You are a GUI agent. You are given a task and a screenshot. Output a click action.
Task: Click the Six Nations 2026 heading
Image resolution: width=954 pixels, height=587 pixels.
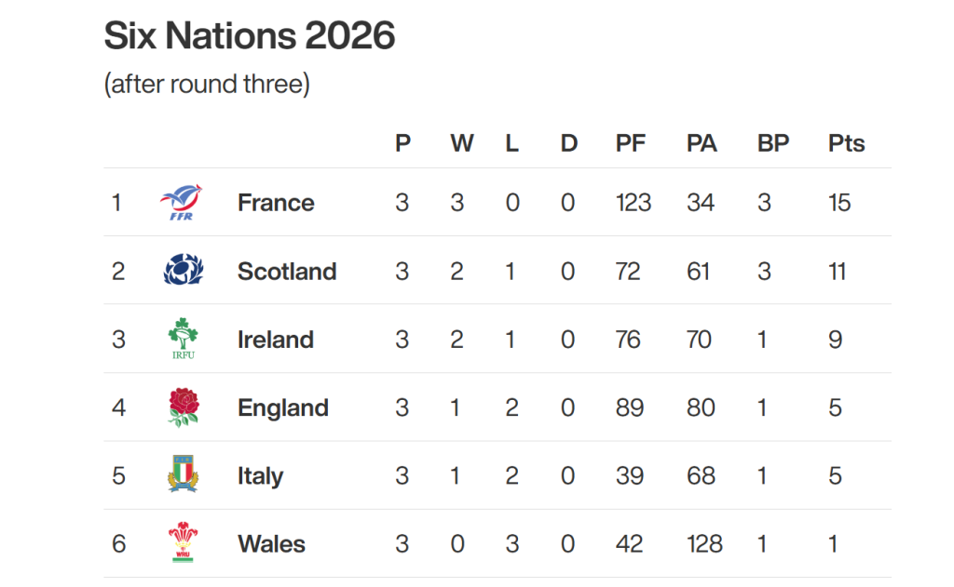(x=249, y=36)
